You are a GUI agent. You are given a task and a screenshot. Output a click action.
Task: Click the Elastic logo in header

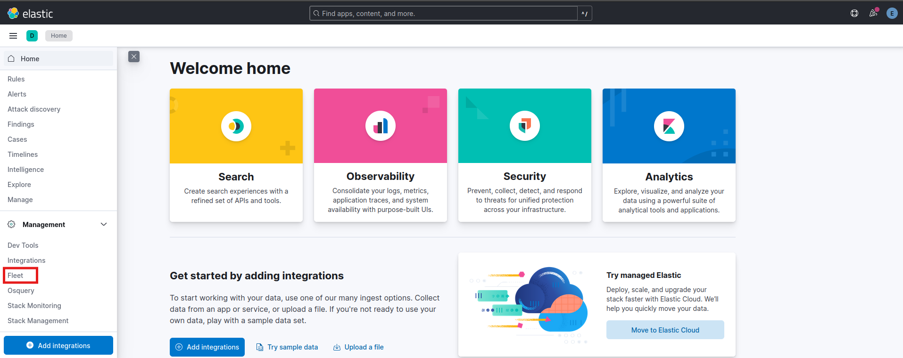[x=30, y=14]
